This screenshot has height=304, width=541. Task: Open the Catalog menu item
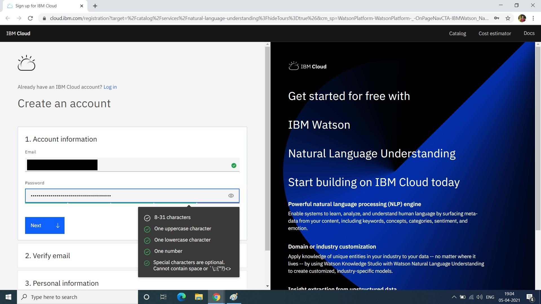457,33
